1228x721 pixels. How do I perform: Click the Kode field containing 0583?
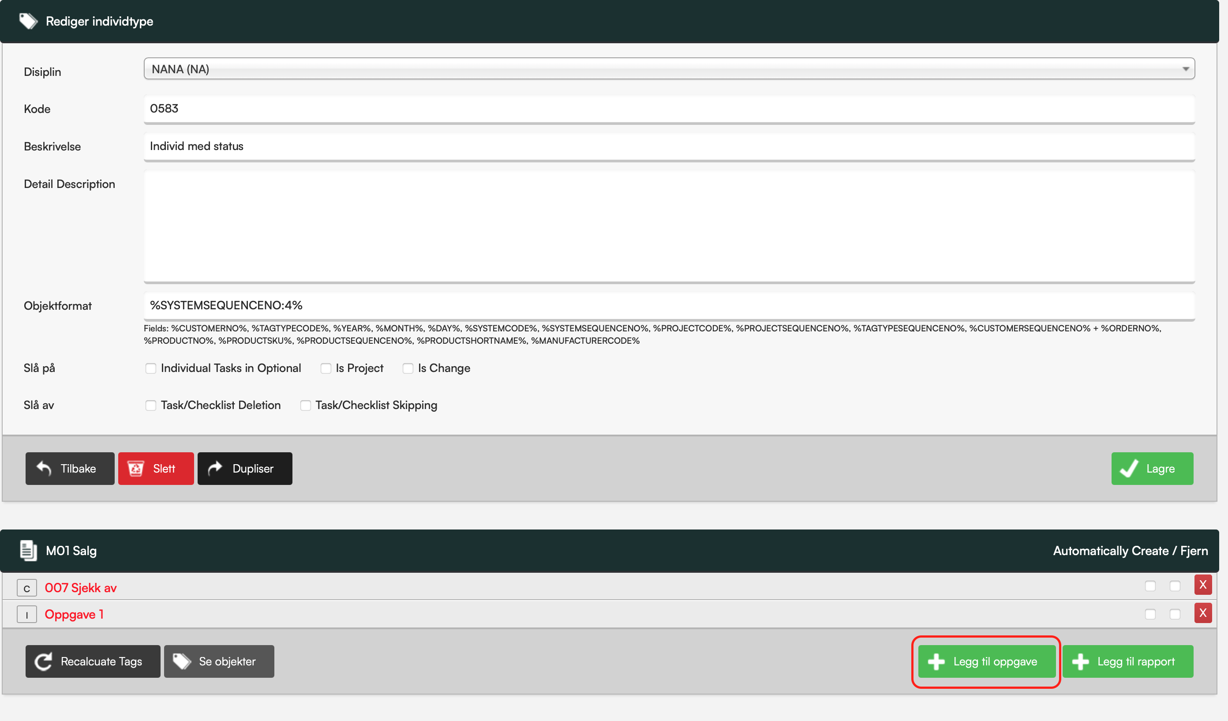(x=669, y=109)
